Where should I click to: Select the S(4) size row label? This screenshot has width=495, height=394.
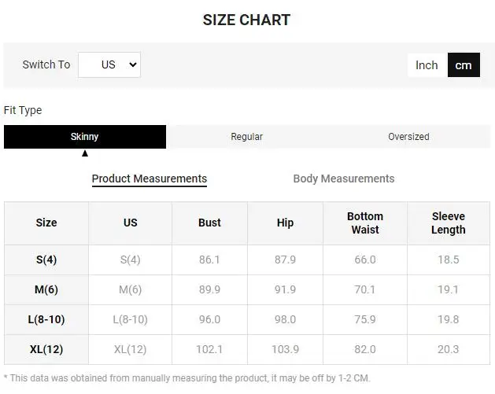[x=46, y=260]
